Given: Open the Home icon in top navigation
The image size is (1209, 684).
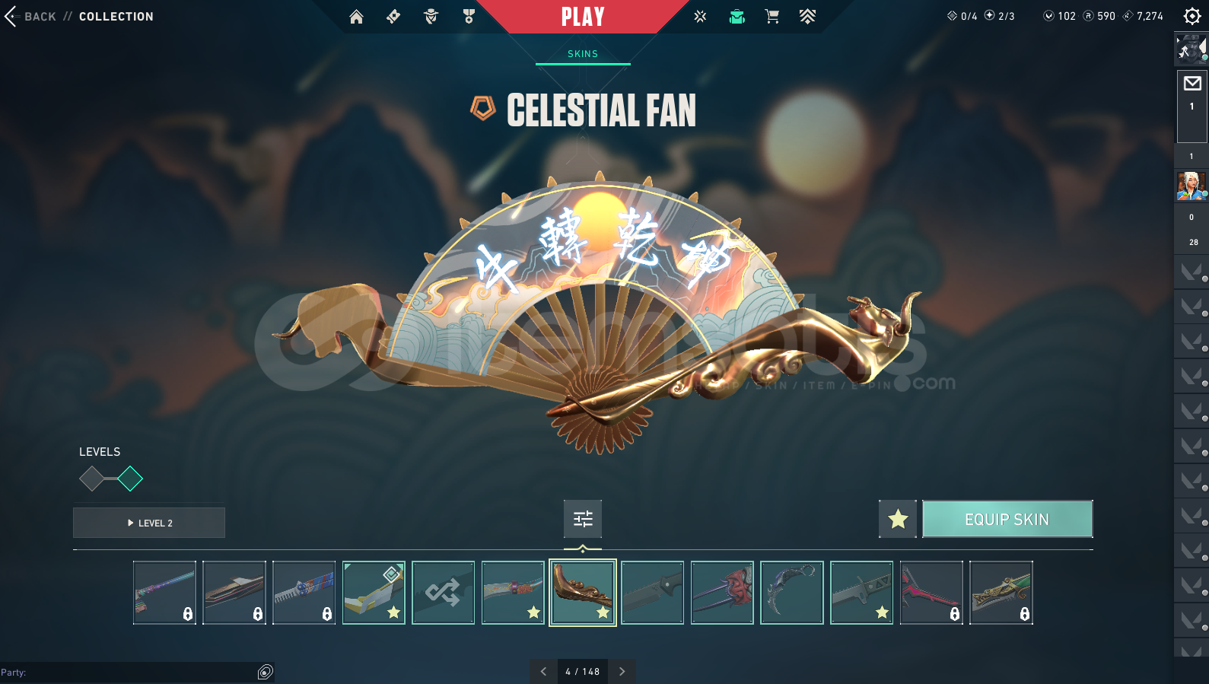Looking at the screenshot, I should click(356, 17).
